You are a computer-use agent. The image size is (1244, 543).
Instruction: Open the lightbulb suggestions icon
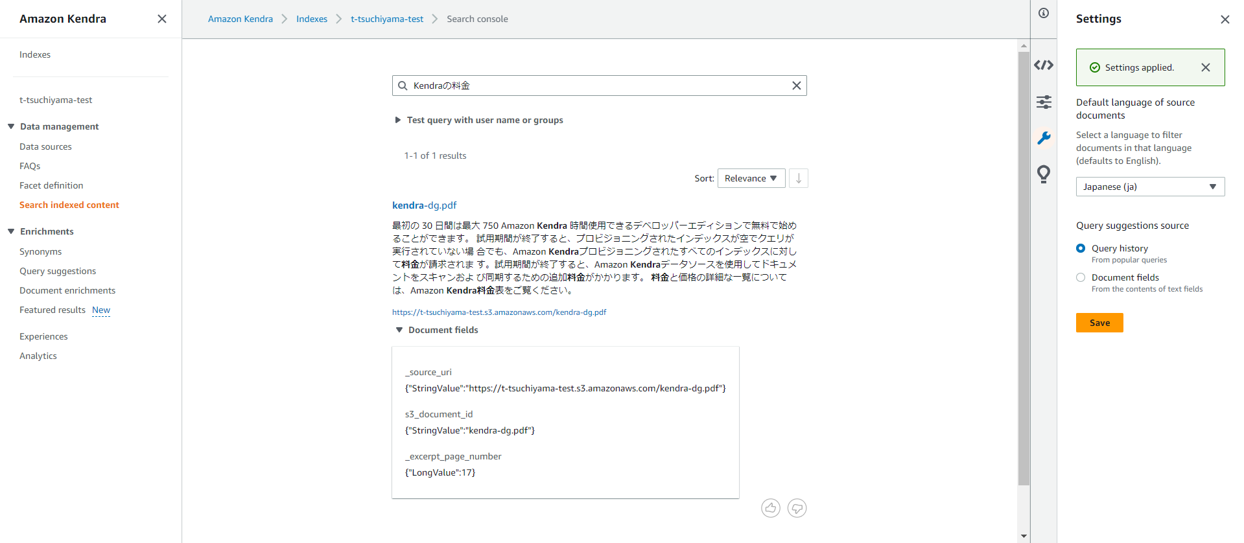(x=1044, y=174)
